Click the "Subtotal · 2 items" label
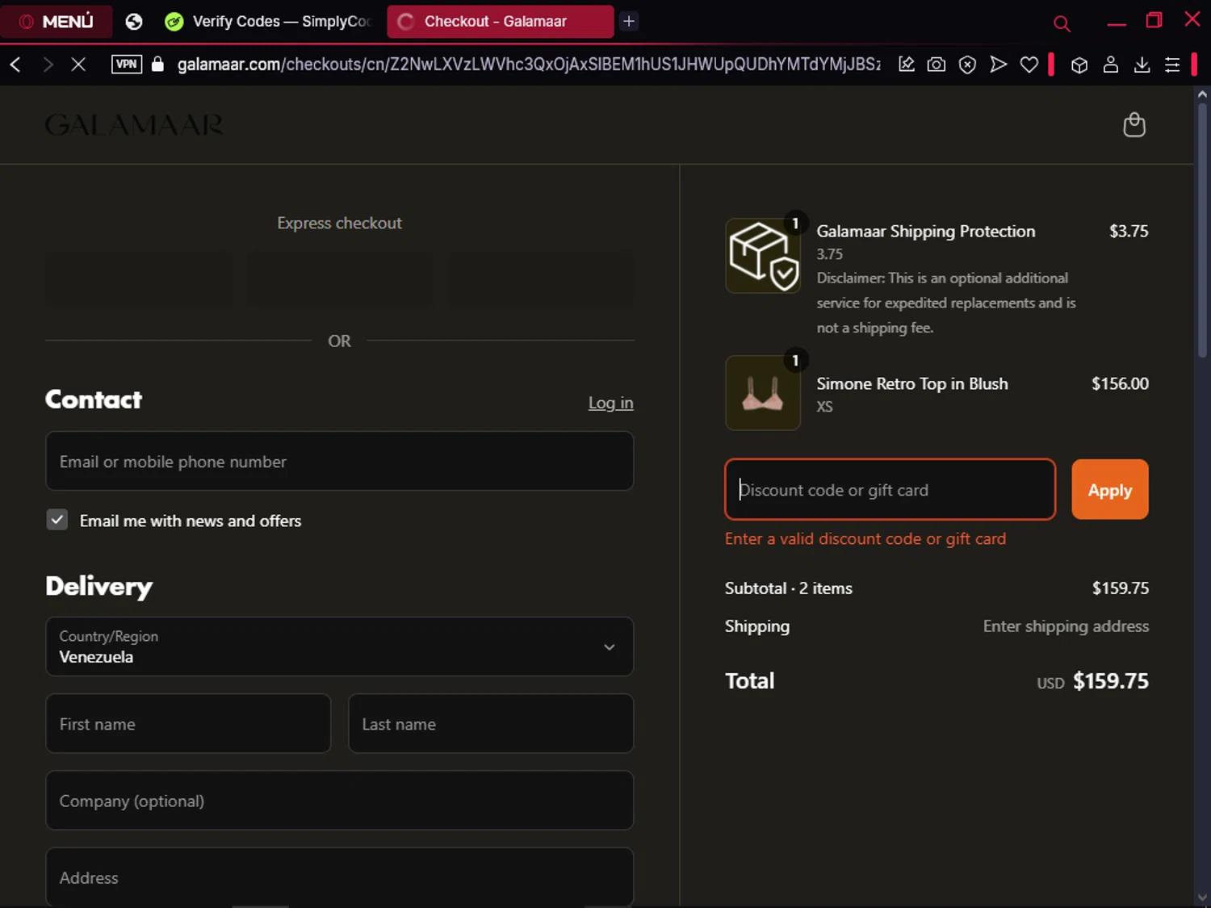 789,588
